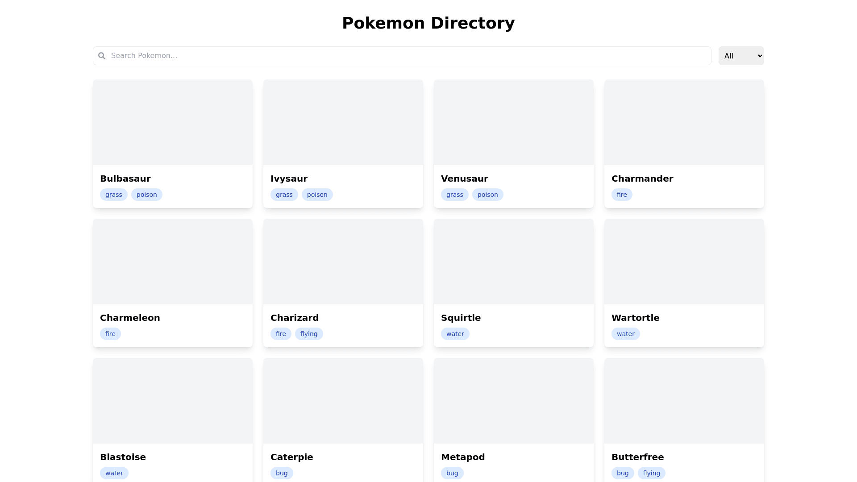The image size is (857, 482).
Task: Click the Venusaur name heading
Action: pyautogui.click(x=464, y=179)
